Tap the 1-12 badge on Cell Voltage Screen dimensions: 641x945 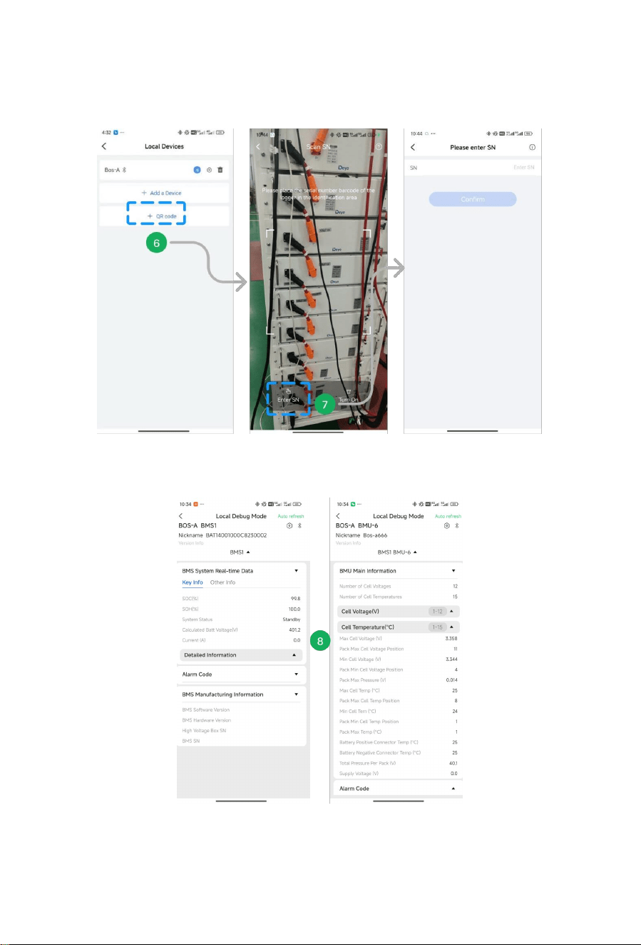[x=437, y=612]
